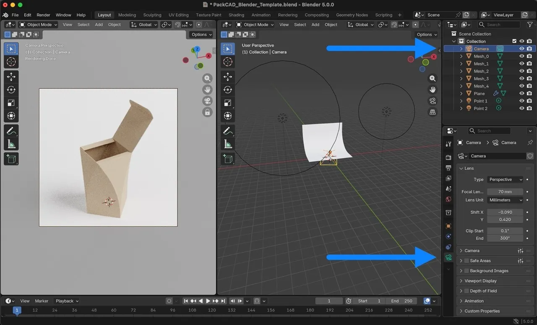Select the Rotate tool in right viewport
Image resolution: width=537 pixels, height=325 pixels.
pos(228,90)
